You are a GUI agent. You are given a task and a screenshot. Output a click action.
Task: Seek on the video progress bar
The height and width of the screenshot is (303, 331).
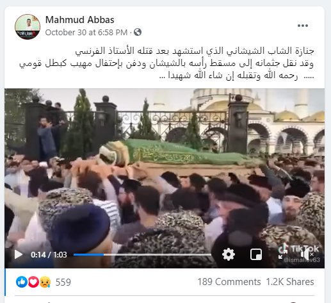(x=142, y=254)
